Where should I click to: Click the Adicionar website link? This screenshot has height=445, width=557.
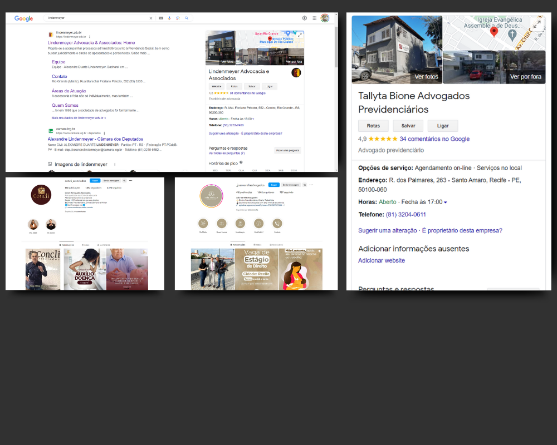pyautogui.click(x=382, y=260)
